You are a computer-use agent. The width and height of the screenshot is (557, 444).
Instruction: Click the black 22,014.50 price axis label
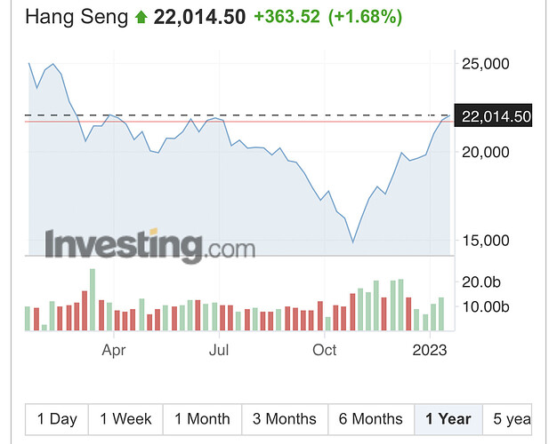(496, 116)
